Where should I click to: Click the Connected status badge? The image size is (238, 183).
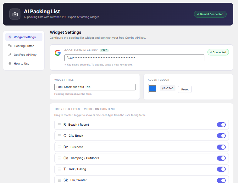tap(218, 52)
